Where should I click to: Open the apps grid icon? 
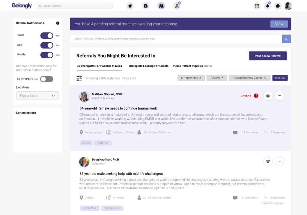point(257,6)
